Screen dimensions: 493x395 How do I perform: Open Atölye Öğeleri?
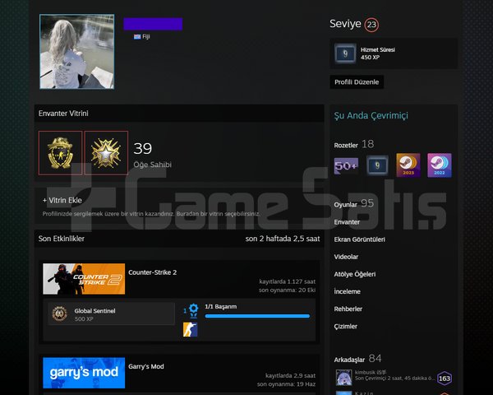pos(355,274)
